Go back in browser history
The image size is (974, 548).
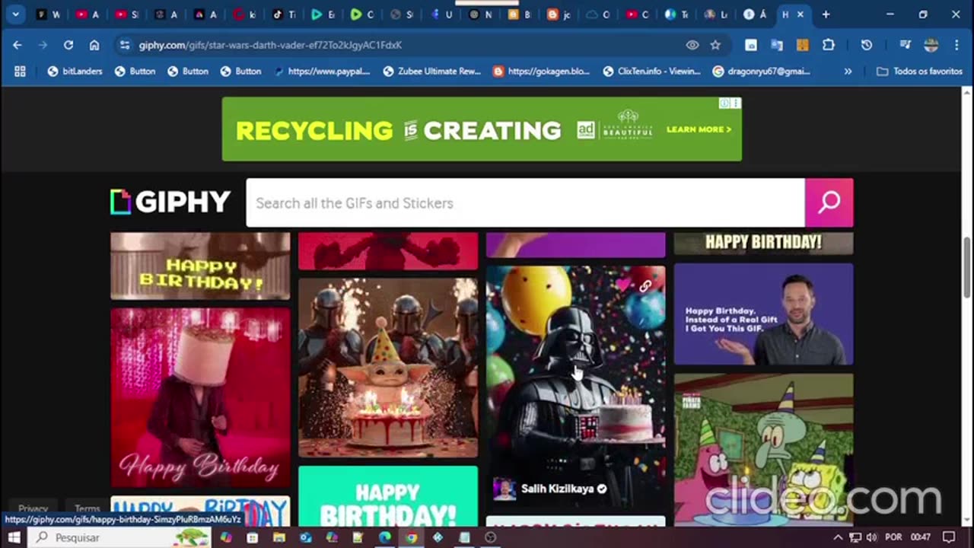click(x=18, y=45)
